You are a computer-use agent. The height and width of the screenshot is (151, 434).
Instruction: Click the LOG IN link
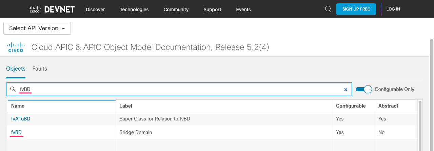coord(393,9)
